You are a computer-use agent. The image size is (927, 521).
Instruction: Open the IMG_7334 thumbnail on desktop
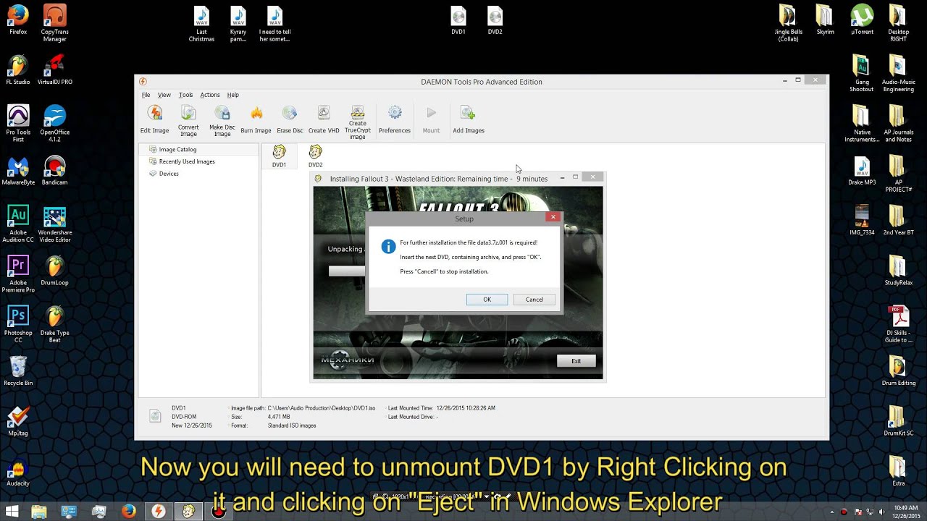[x=862, y=221]
